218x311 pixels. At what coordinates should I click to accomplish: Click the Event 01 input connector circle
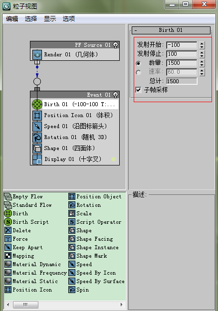click(37, 82)
